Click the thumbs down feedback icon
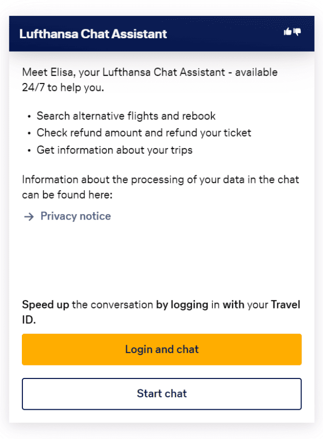Viewport: 323px width, 447px height. (x=297, y=32)
